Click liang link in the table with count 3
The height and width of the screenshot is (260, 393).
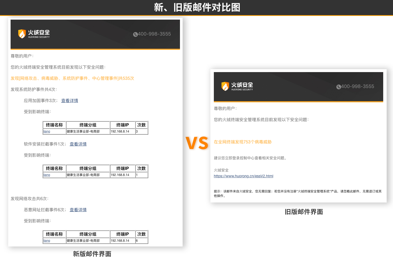(x=47, y=131)
